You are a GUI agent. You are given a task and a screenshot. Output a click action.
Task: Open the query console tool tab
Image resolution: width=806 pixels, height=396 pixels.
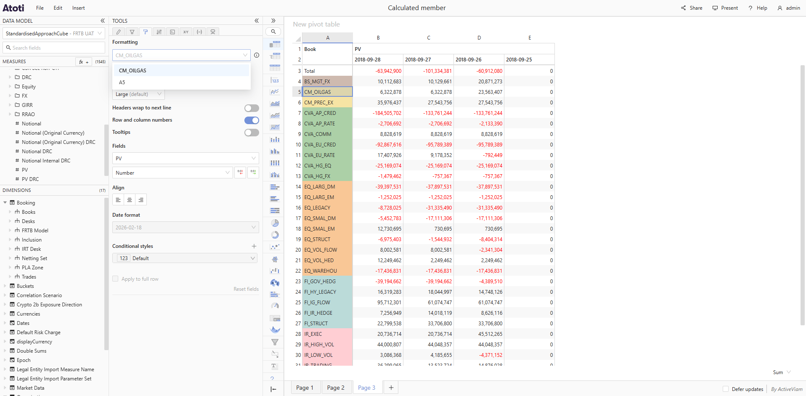point(172,32)
